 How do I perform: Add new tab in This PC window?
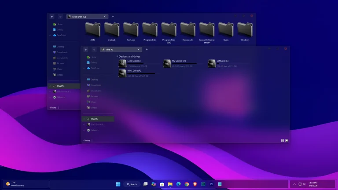click(147, 49)
